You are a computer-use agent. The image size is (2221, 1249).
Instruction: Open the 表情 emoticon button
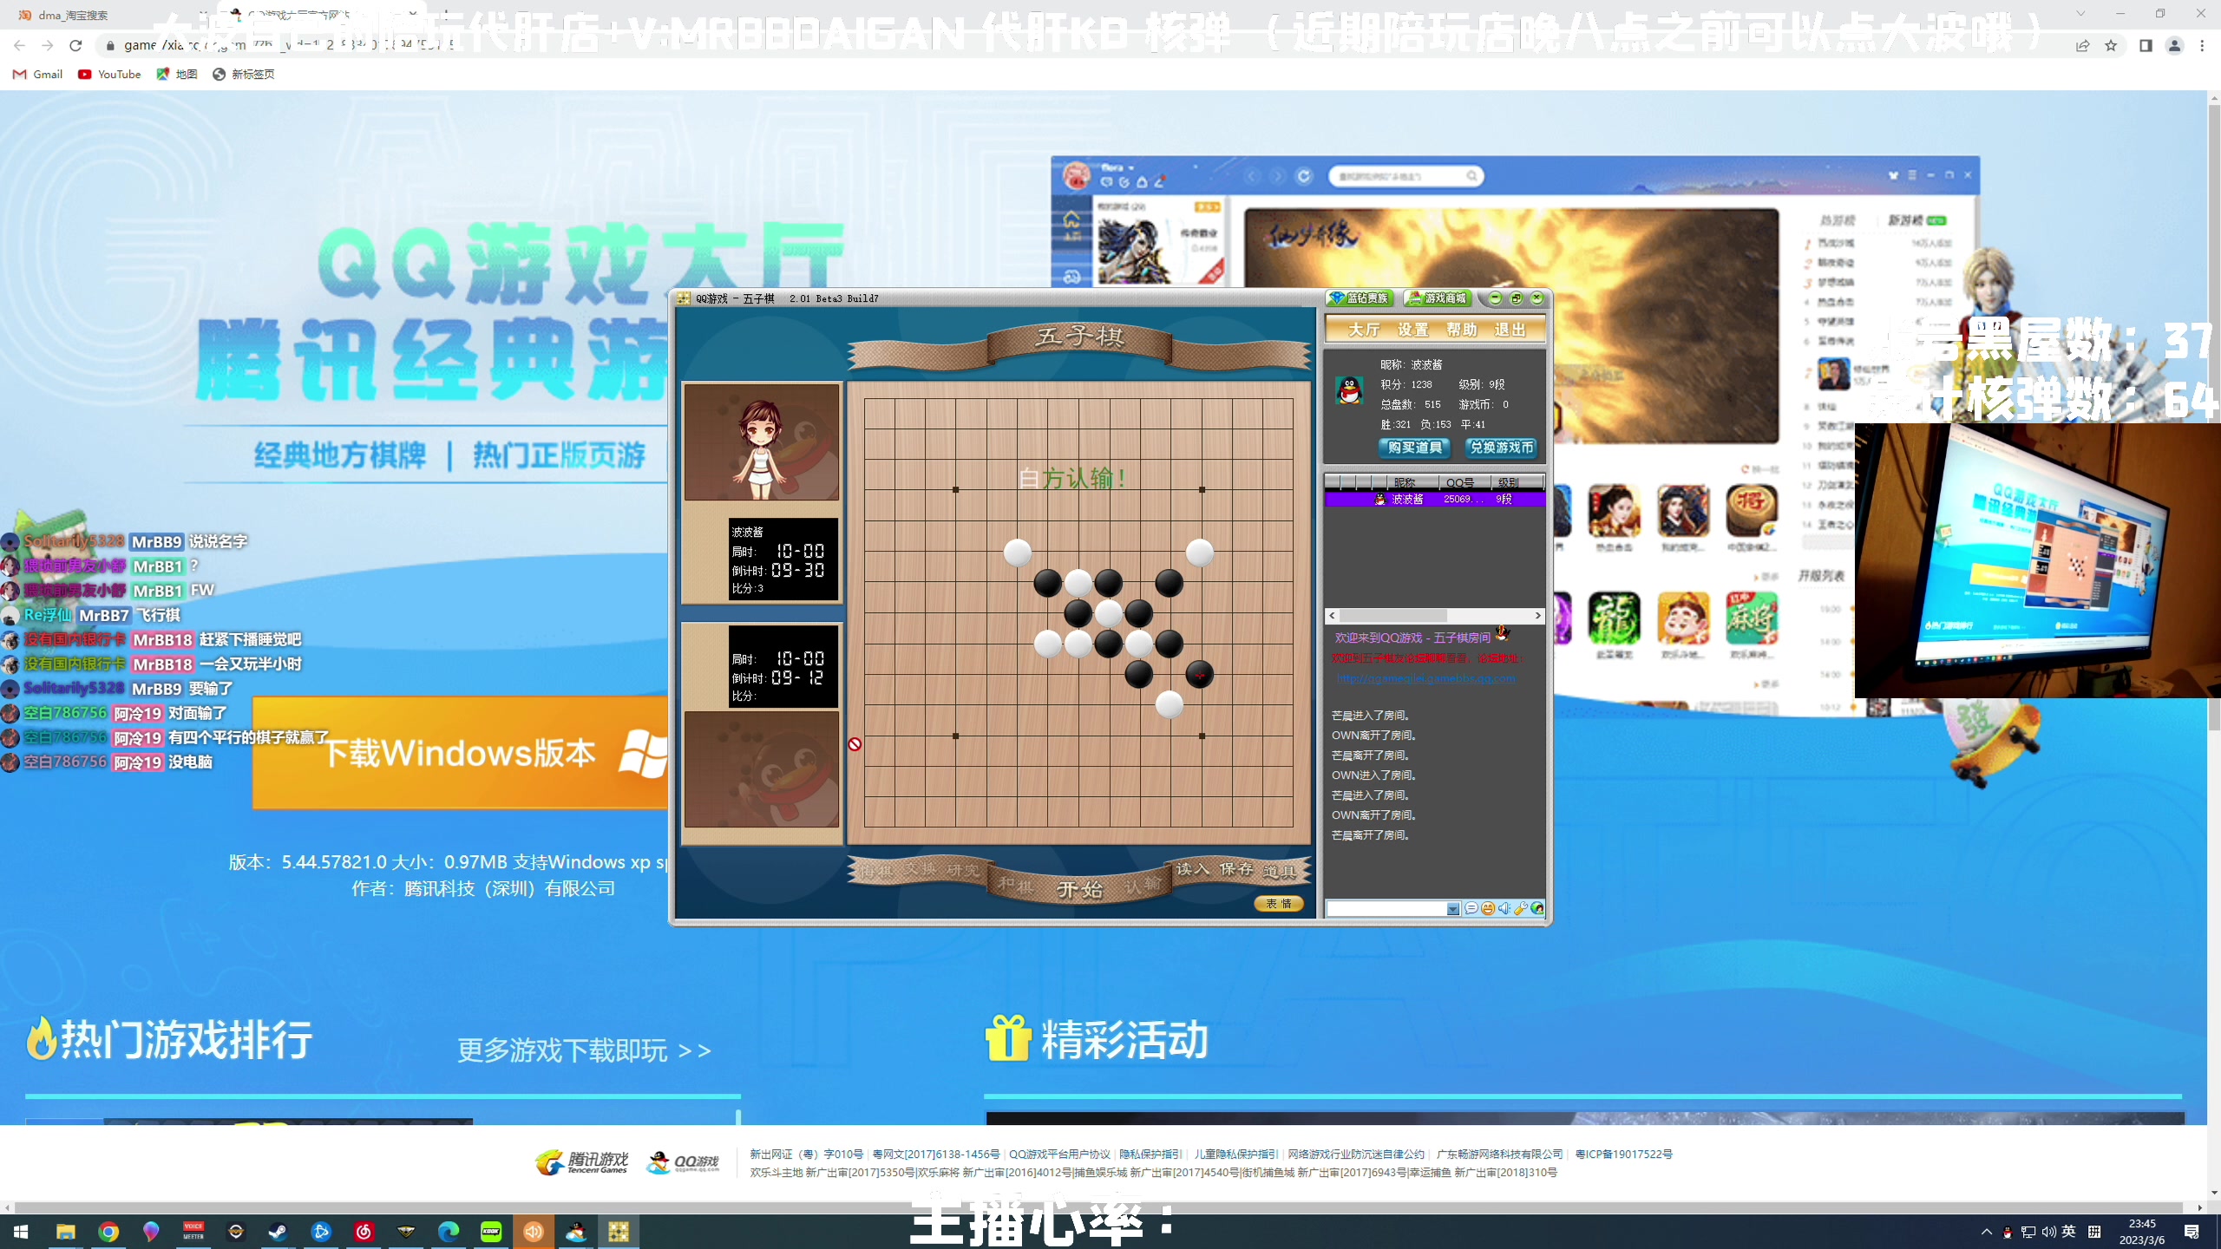pos(1278,904)
